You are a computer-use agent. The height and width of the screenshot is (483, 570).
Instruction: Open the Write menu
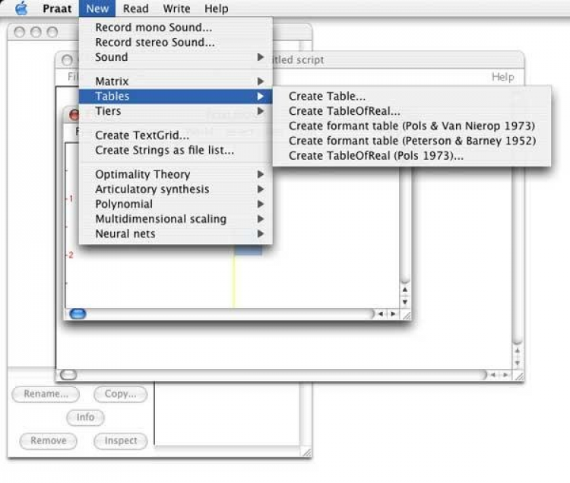point(176,8)
